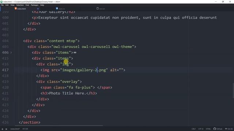Click the modified dot on index.html tab
The width and height of the screenshot is (234, 131).
click(x=38, y=9)
